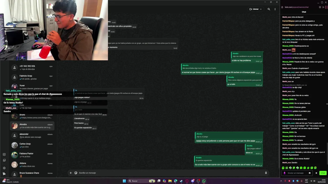Open the emote picker in Kick message box
Viewport: 328px width, 184px height.
(310, 173)
